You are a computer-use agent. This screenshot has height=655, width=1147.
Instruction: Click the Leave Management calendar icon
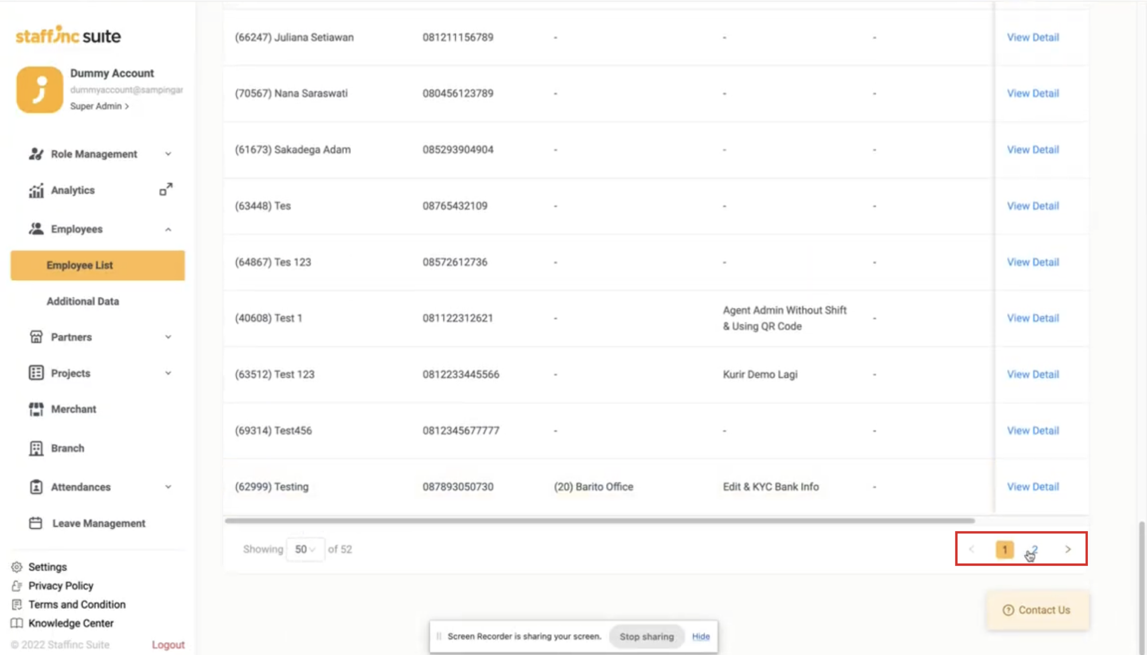pos(36,523)
